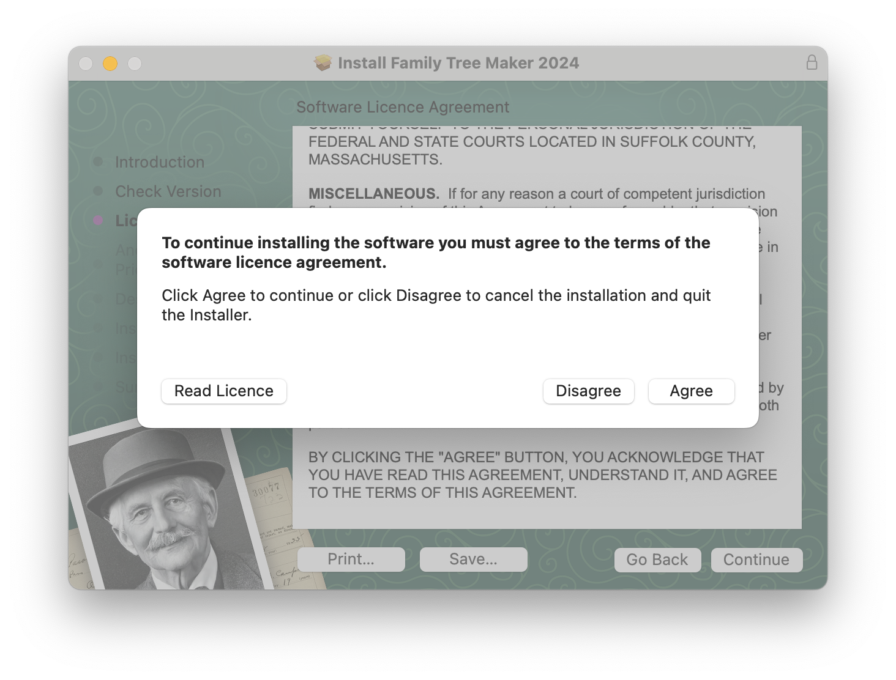896x680 pixels.
Task: Click the Software Licence Agreement heading
Action: 403,107
